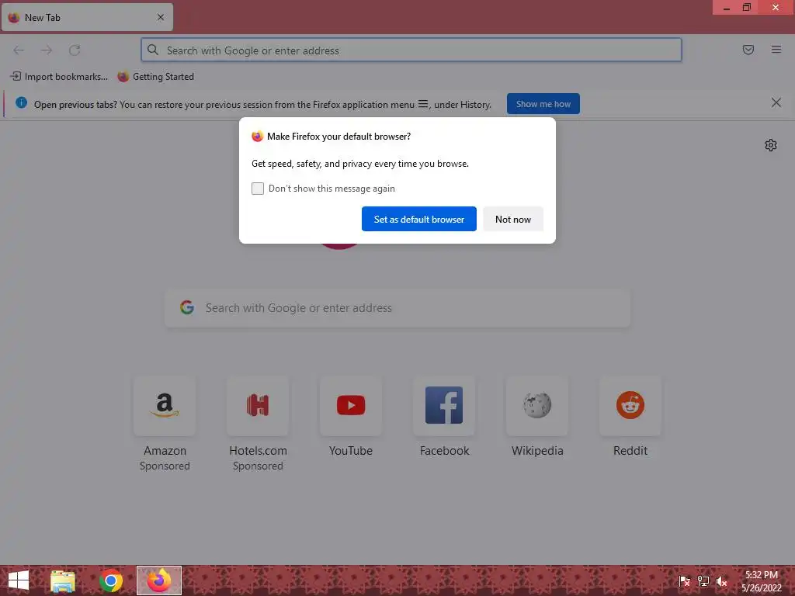Viewport: 795px width, 596px height.
Task: Restore down the Firefox window
Action: pos(747,7)
